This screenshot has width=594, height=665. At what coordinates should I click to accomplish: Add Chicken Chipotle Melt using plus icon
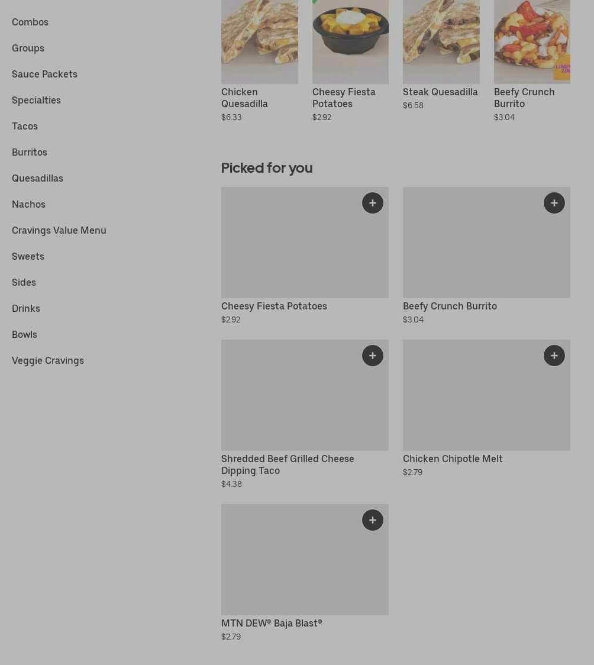click(554, 356)
